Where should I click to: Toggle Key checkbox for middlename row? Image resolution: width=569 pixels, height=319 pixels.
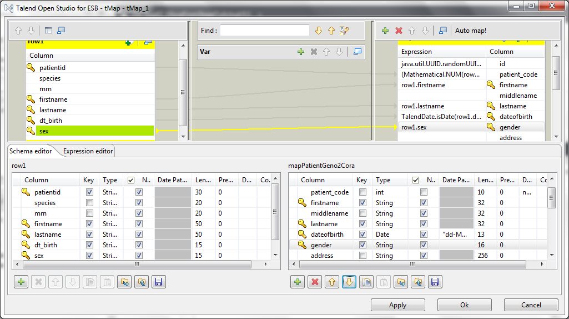[x=362, y=213]
